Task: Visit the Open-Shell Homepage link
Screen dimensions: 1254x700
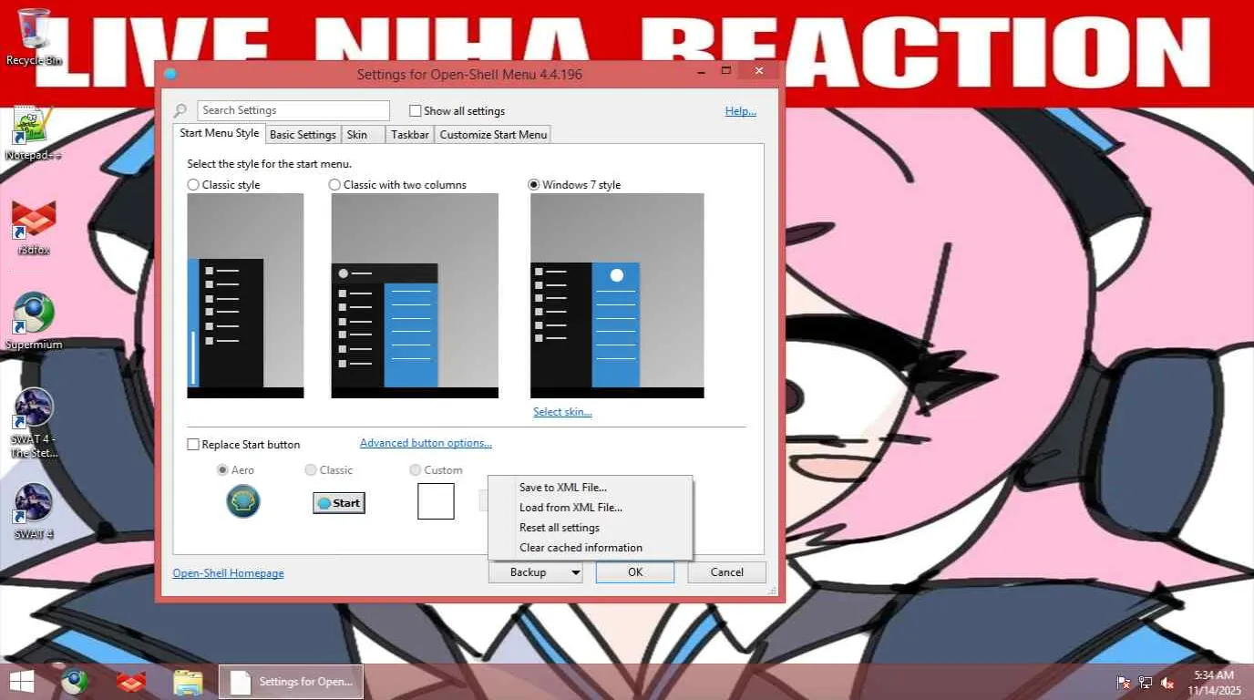Action: (x=229, y=573)
